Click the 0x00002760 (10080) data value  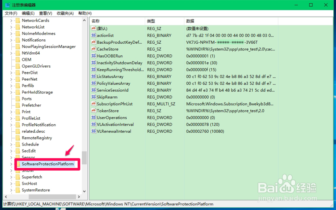(x=205, y=131)
